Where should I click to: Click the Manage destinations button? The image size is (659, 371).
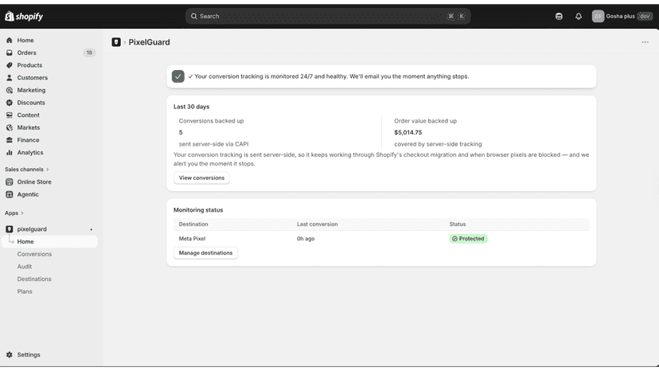point(205,253)
